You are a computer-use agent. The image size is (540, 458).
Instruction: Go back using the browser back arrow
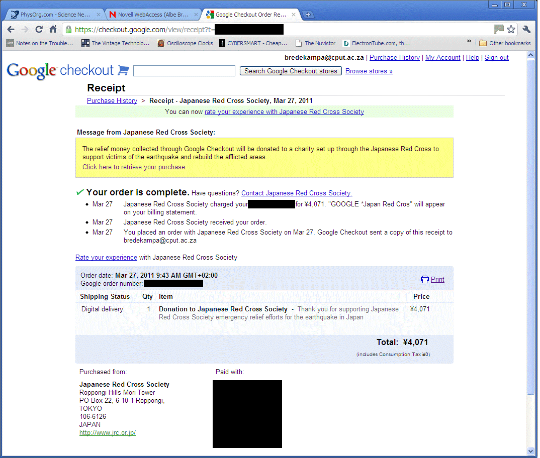coord(11,30)
